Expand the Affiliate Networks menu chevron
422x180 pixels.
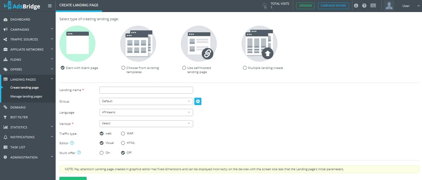pos(52,49)
